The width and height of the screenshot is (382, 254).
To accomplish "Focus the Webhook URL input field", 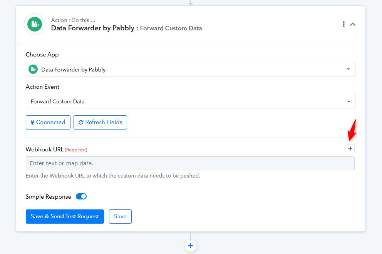I will coord(190,163).
